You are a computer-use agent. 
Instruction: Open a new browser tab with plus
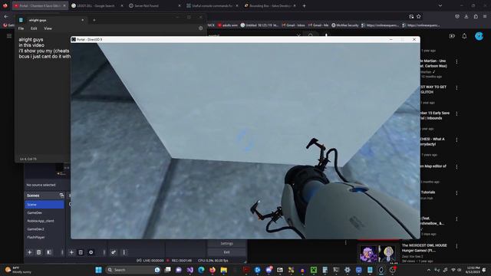pos(304,5)
